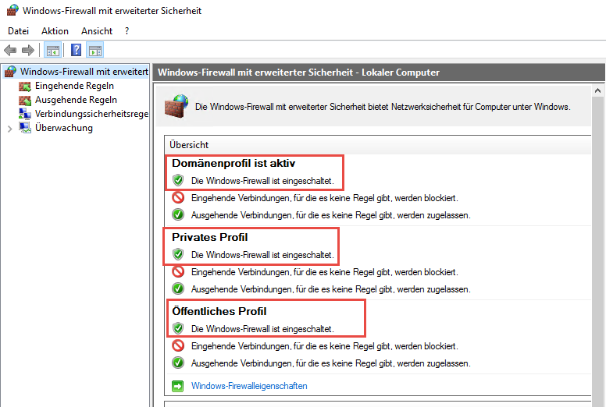Click the Forward arrow in the toolbar
606x407 pixels.
[x=28, y=51]
